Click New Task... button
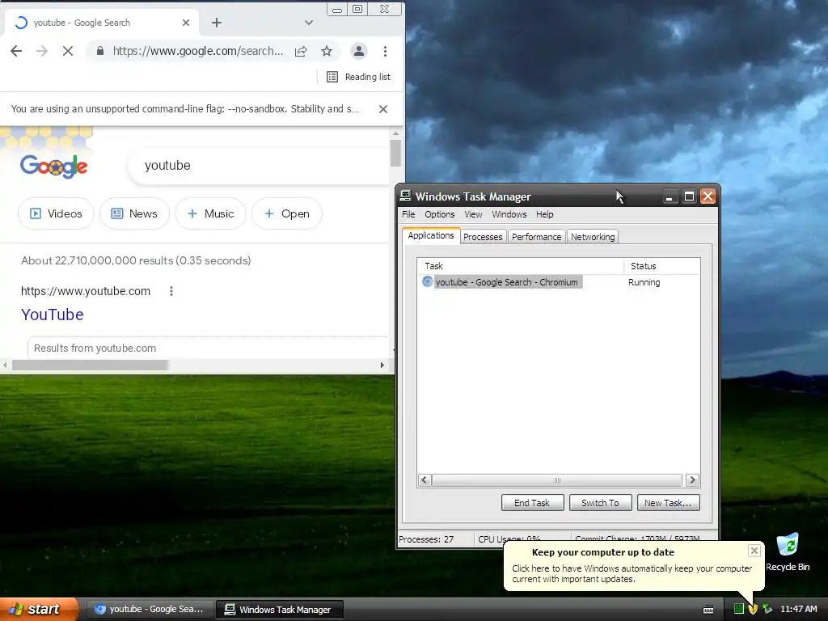Viewport: 828px width, 621px height. [x=668, y=503]
